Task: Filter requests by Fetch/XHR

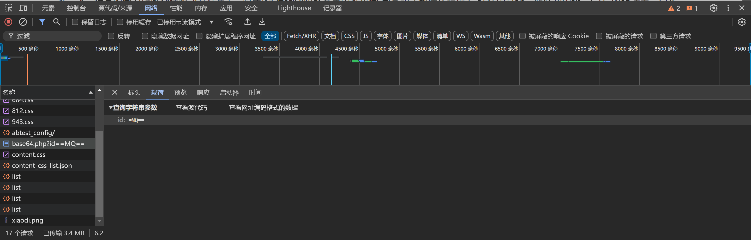Action: (x=301, y=36)
